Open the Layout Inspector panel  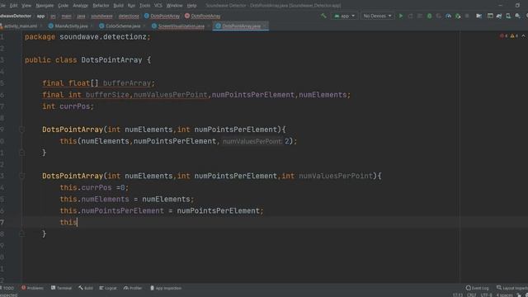click(511, 288)
